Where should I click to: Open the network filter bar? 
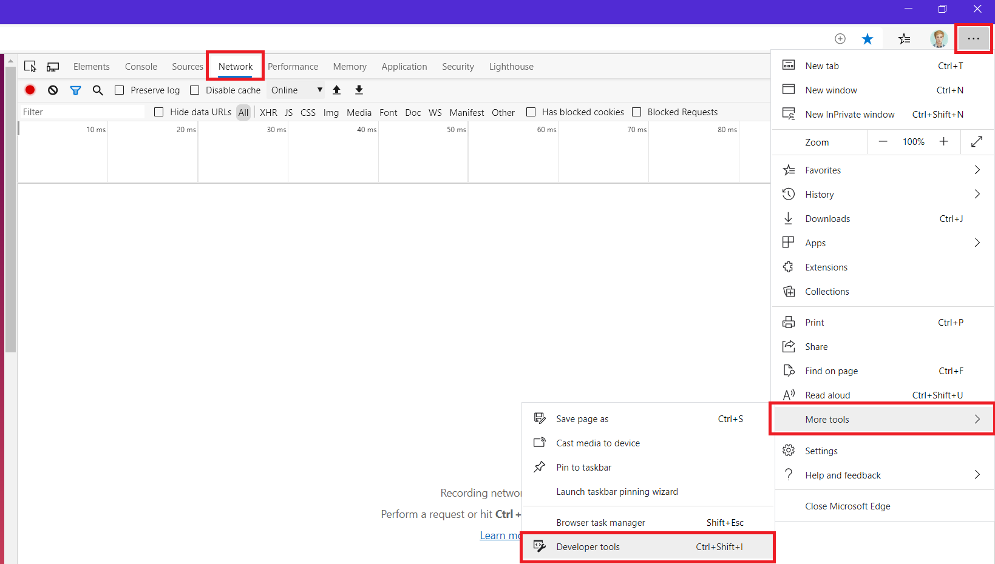point(75,90)
